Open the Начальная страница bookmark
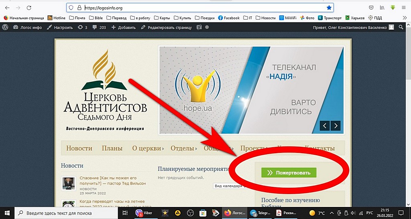The image size is (411, 219). click(x=24, y=18)
